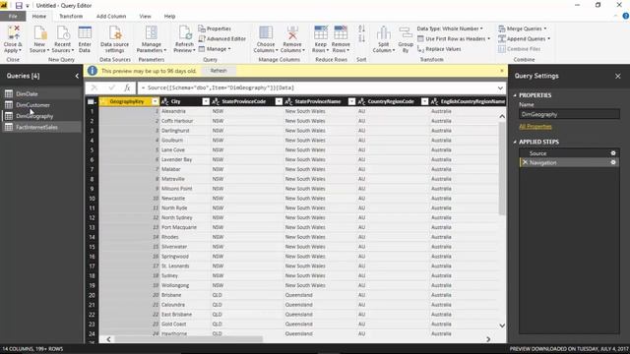This screenshot has height=354, width=630.
Task: Click the vertical scrollbar thumb
Action: point(502,168)
